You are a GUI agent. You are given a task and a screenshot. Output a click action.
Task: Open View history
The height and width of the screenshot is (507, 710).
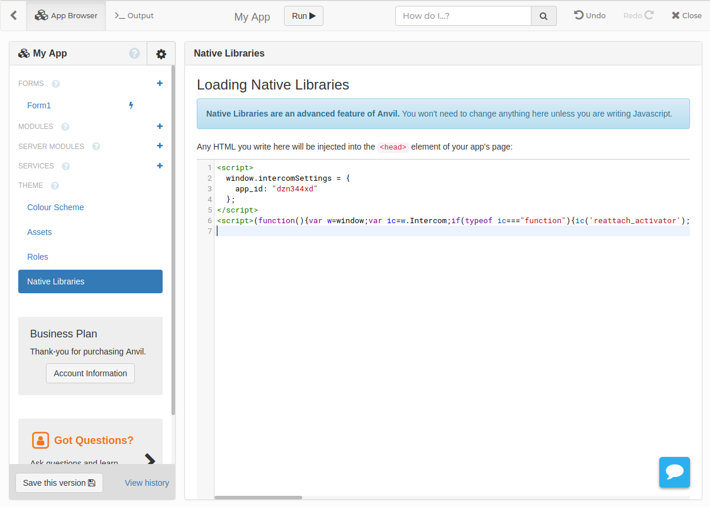(146, 482)
